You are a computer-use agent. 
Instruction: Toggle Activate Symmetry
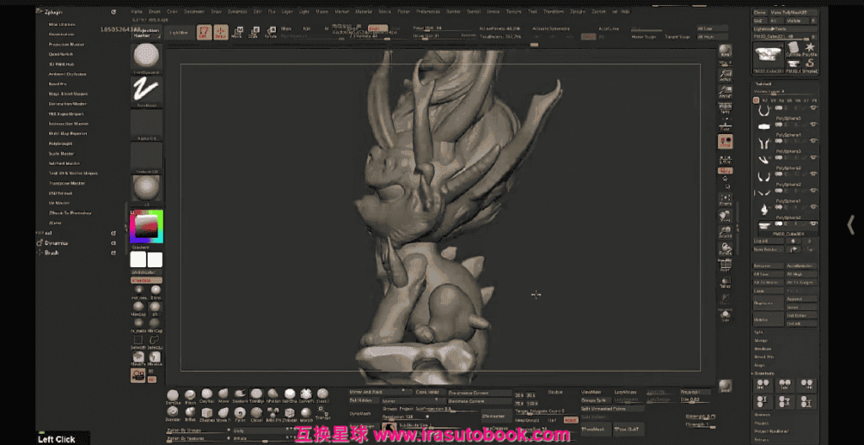tap(551, 28)
